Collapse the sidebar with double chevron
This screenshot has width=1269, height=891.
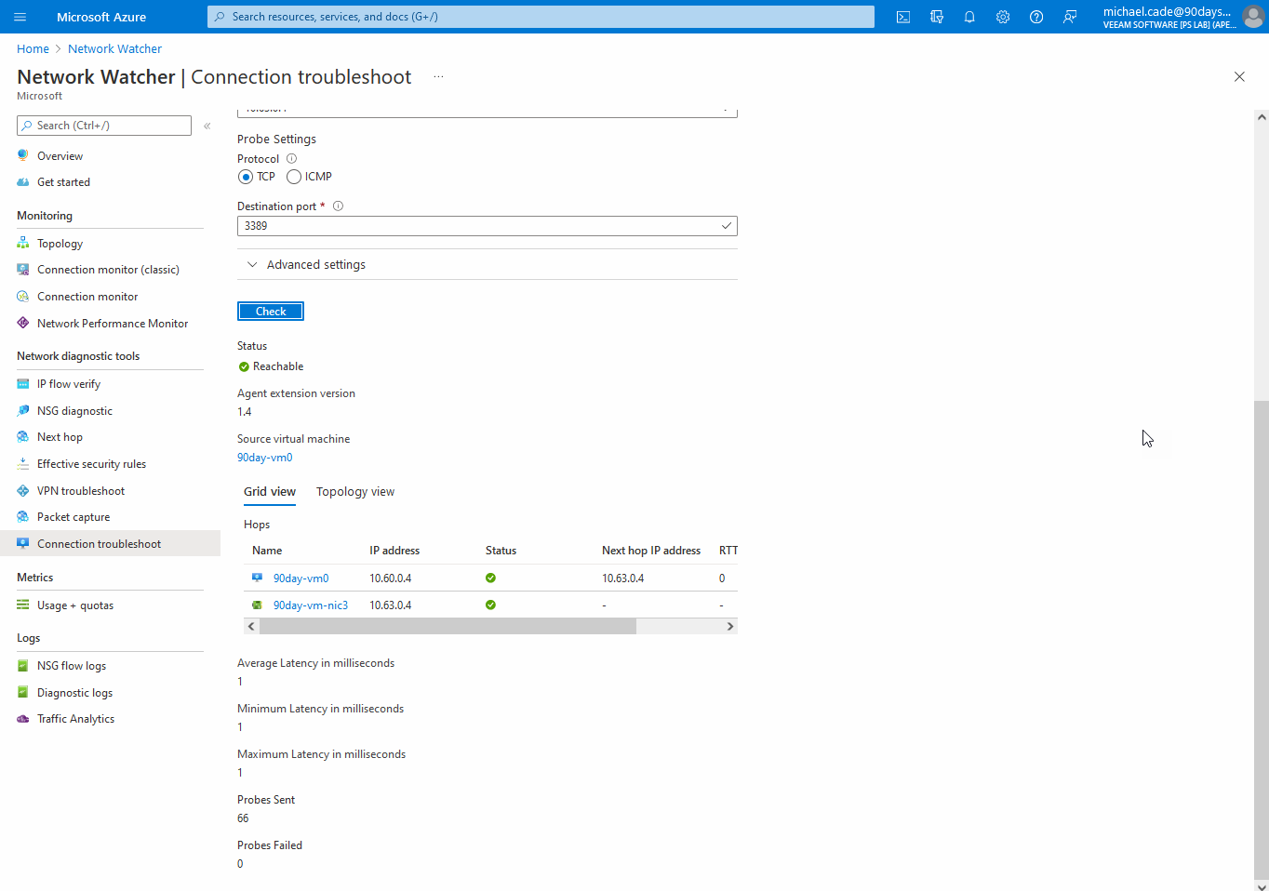pyautogui.click(x=207, y=126)
